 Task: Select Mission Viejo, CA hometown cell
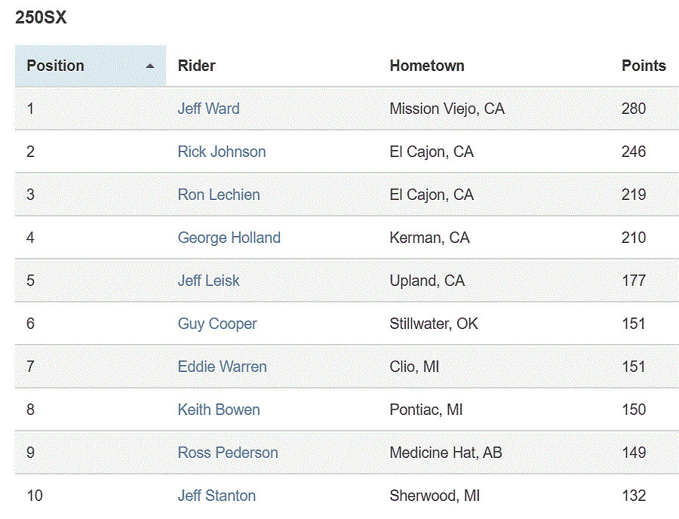pyautogui.click(x=447, y=109)
